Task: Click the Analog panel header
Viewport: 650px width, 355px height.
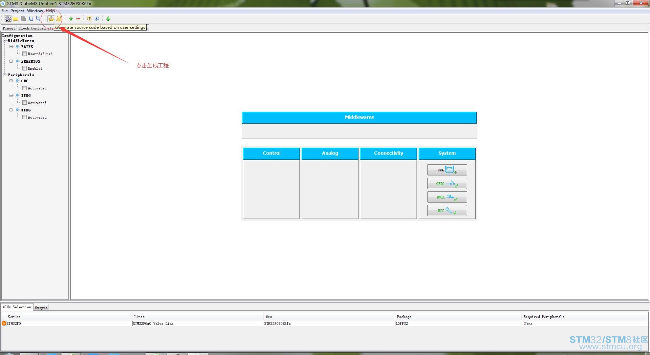Action: tap(330, 153)
